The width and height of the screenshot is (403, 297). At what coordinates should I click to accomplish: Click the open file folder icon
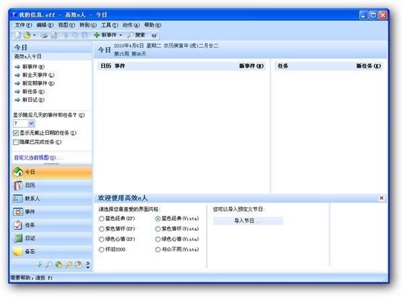(27, 35)
